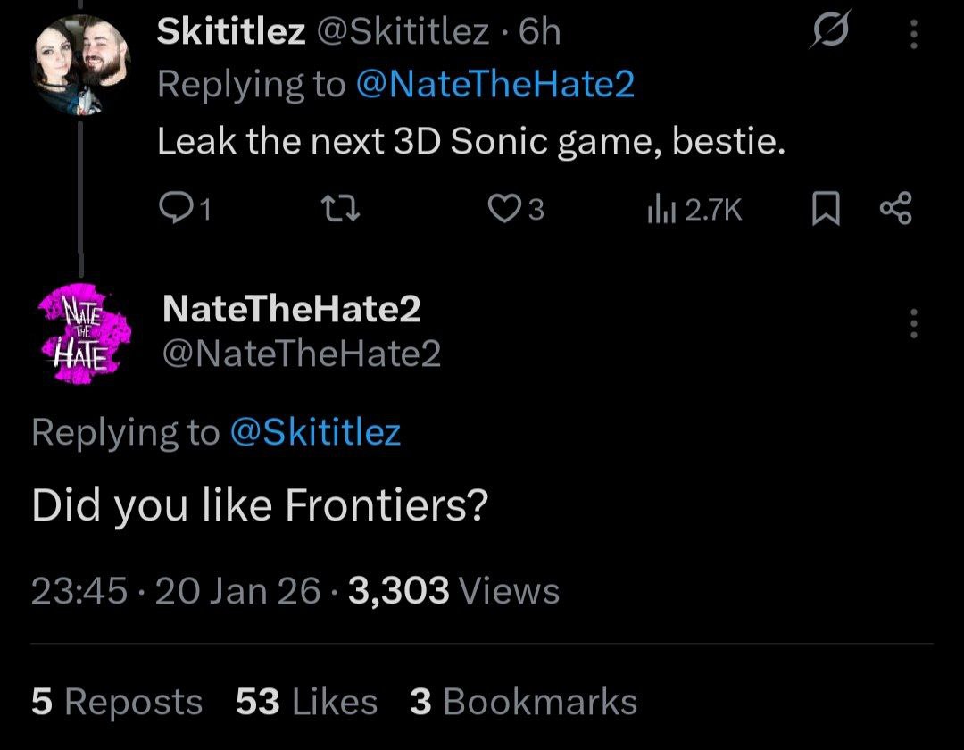This screenshot has height=750, width=964.
Task: Reply to Skititlez's tweet via comment icon
Action: (171, 208)
